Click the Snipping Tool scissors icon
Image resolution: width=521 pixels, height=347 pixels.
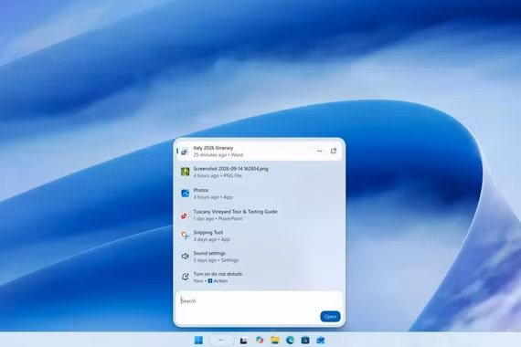(185, 235)
